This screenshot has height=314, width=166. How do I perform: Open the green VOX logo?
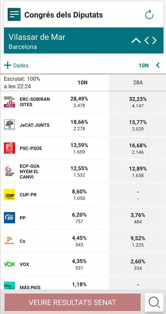click(x=9, y=264)
